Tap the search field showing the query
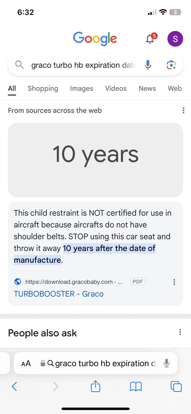 [83, 65]
